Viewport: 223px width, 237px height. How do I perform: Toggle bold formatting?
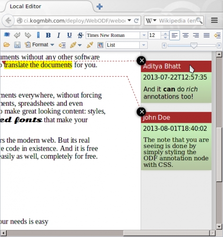[x=48, y=35]
